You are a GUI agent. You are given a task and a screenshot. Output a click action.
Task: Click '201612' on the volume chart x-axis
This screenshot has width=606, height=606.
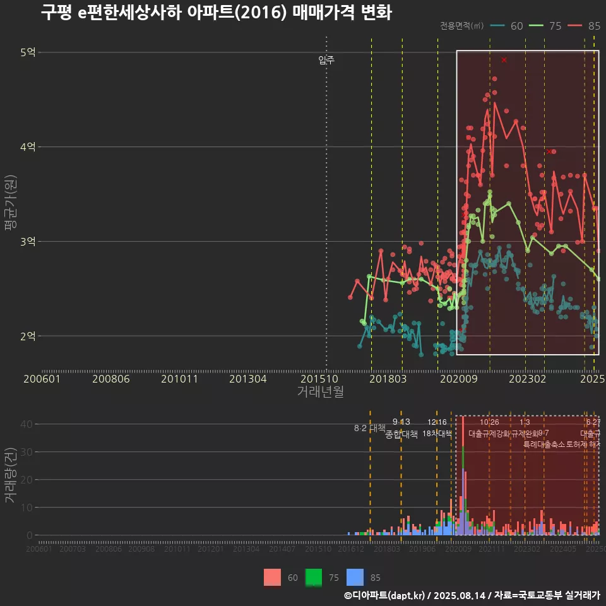click(351, 549)
